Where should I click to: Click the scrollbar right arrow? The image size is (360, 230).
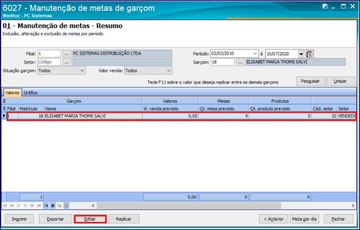353,206
